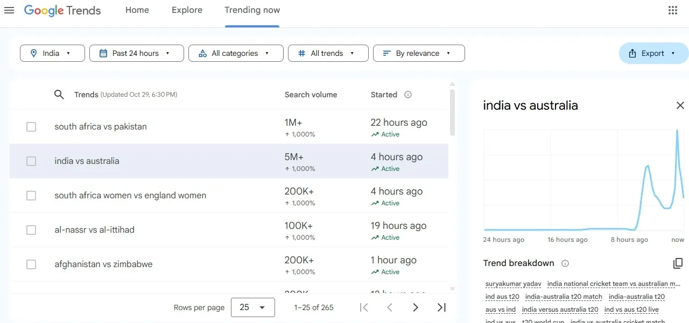Click the search trends magnifier icon
Image resolution: width=689 pixels, height=323 pixels.
(59, 95)
